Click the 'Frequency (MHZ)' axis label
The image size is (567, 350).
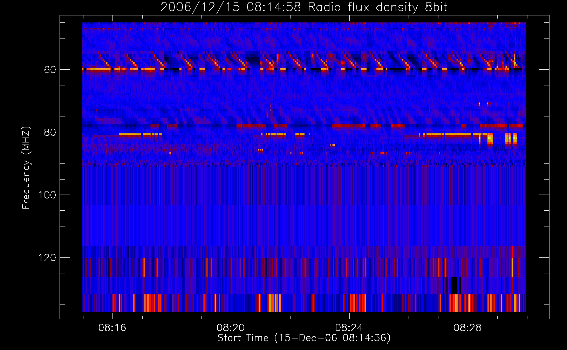(26, 168)
